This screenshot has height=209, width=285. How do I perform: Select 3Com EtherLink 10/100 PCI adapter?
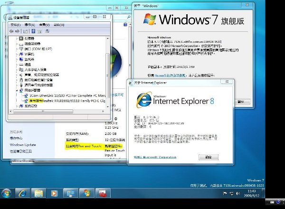pyautogui.click(x=65, y=95)
